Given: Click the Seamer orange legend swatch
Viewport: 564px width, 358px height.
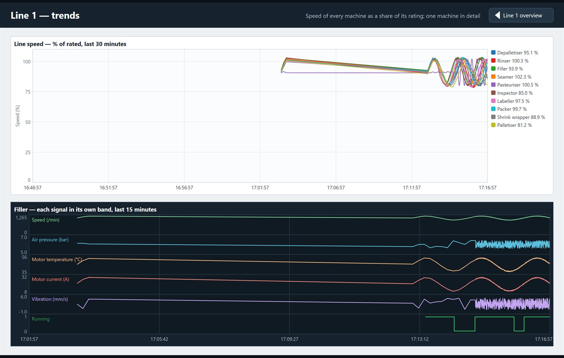Looking at the screenshot, I should (493, 77).
